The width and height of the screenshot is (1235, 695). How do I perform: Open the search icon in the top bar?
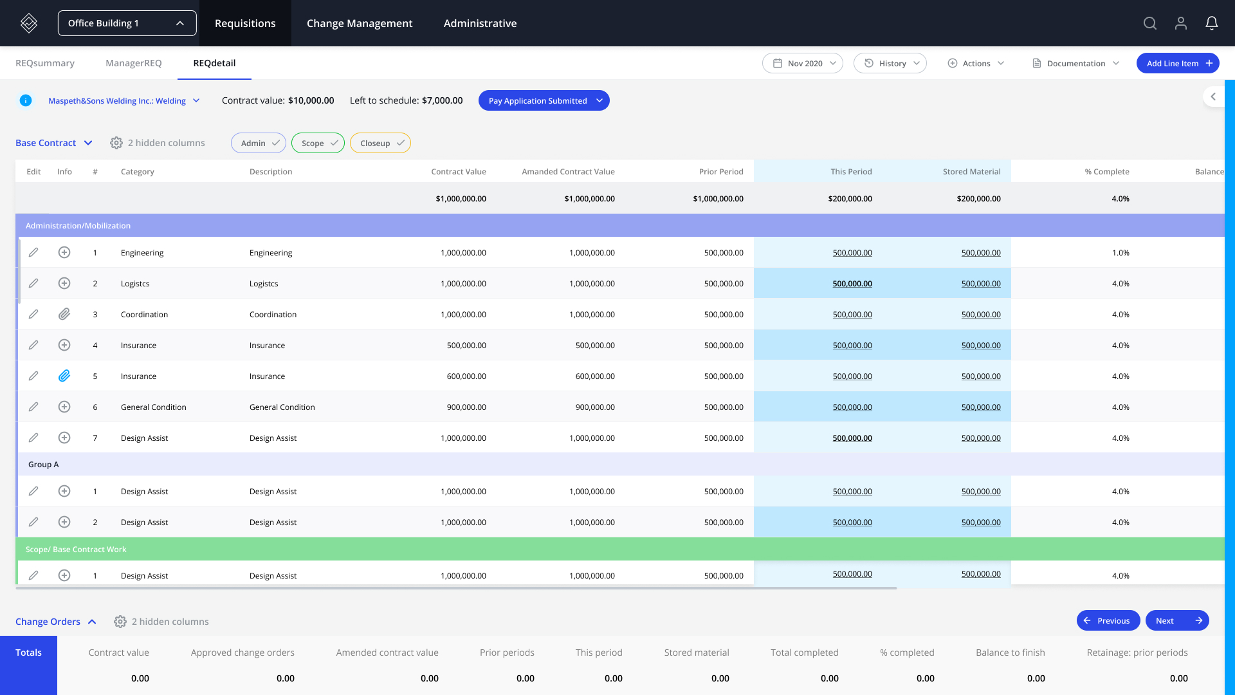click(x=1150, y=23)
